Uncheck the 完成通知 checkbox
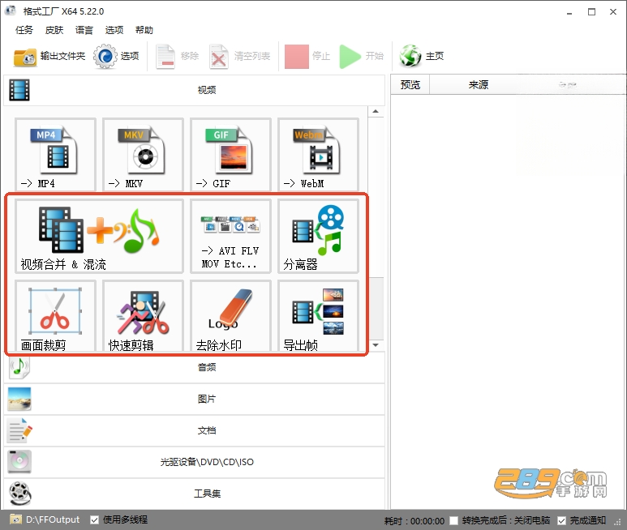The height and width of the screenshot is (530, 627). tap(561, 520)
